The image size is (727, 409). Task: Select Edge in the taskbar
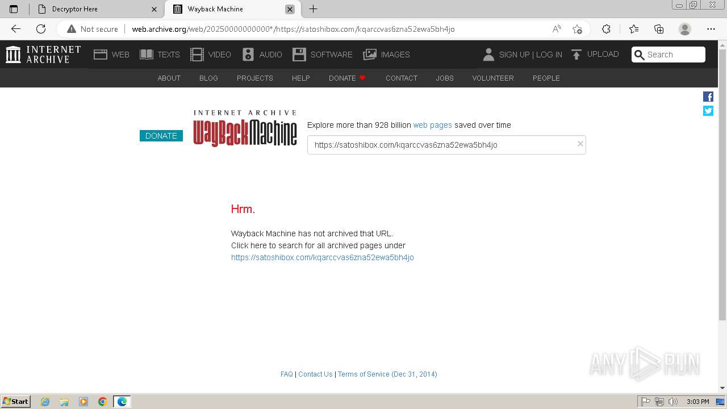pos(122,402)
